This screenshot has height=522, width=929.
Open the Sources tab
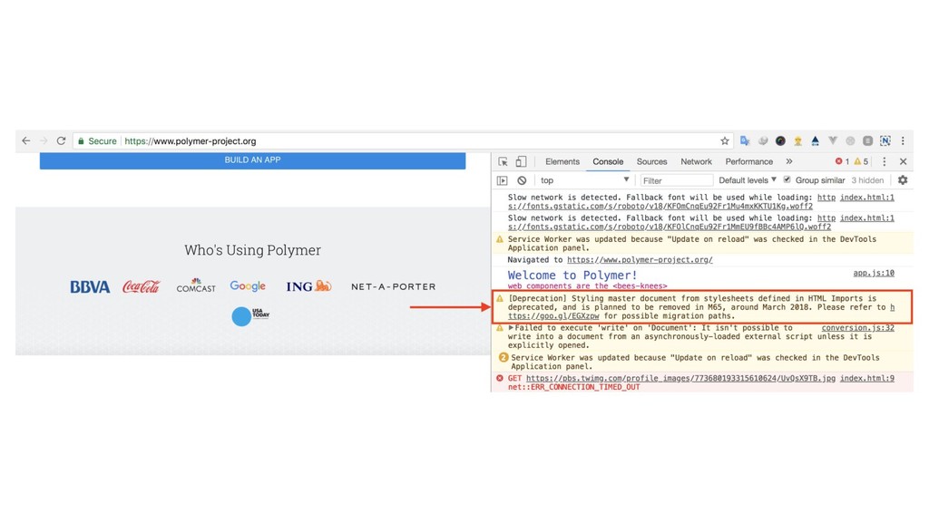(651, 161)
